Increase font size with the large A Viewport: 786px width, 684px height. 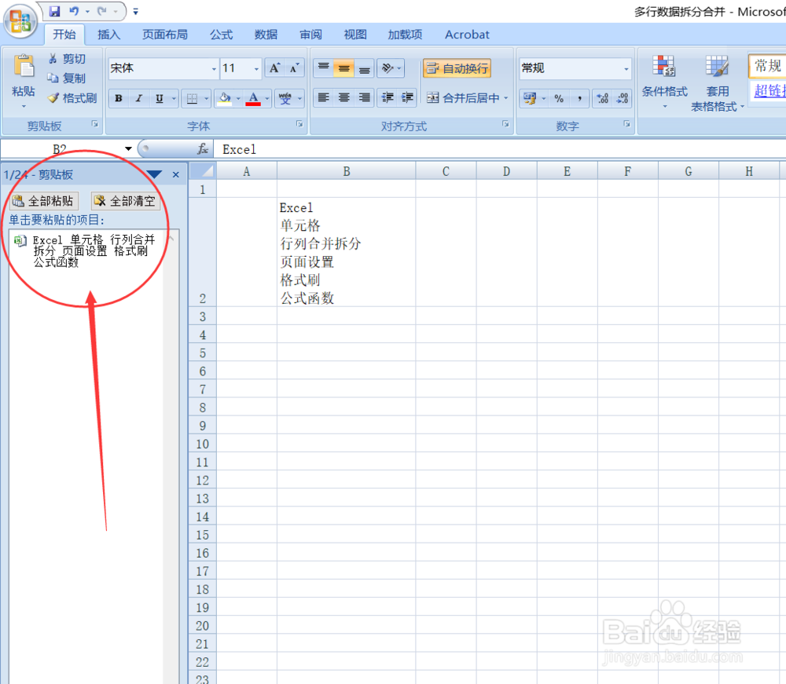[x=274, y=68]
